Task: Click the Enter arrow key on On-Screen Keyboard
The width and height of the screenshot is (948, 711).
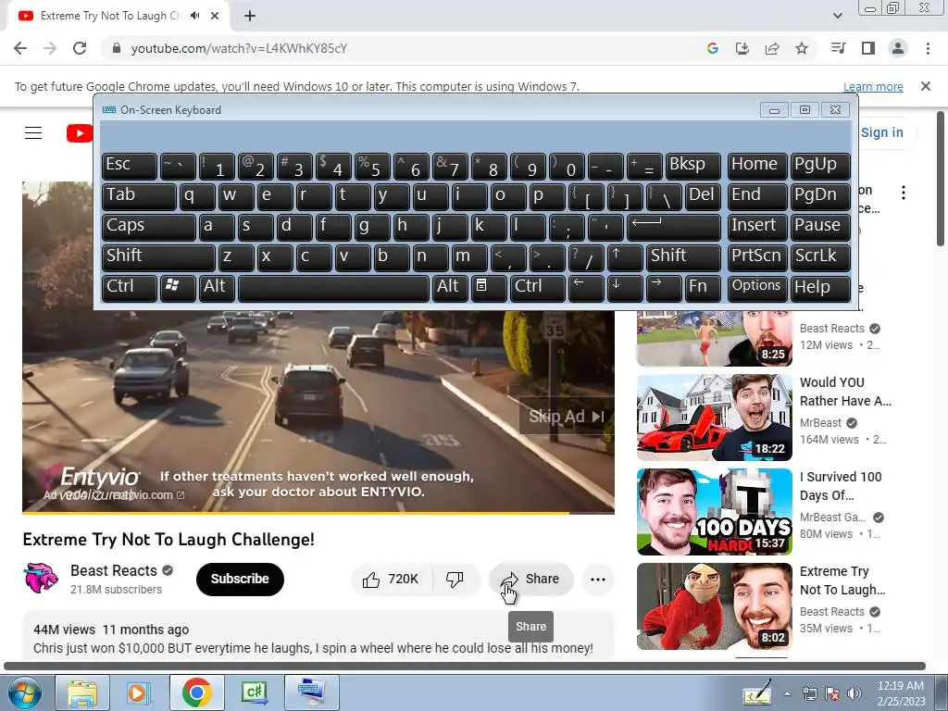Action: (x=675, y=228)
